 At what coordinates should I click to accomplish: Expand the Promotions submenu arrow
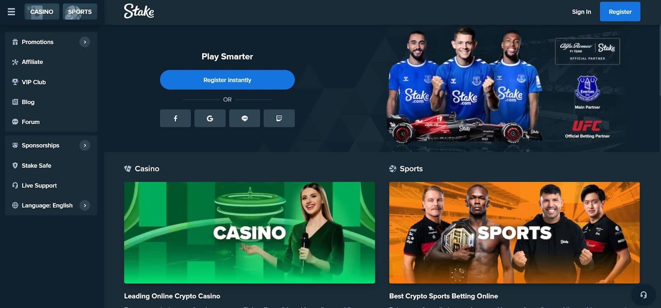(x=85, y=42)
